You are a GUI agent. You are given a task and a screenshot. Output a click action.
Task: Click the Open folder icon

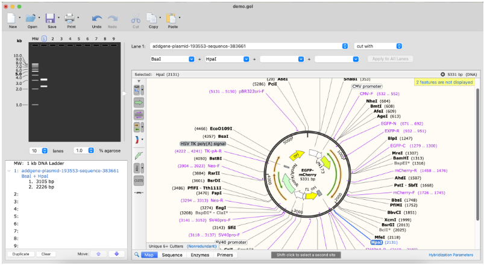31,18
